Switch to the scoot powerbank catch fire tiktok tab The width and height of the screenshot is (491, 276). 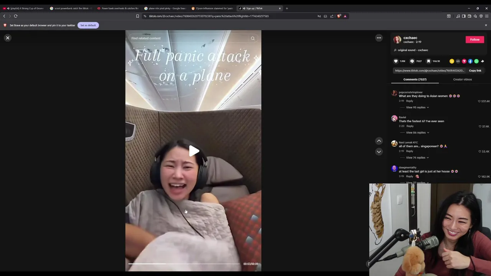point(71,8)
